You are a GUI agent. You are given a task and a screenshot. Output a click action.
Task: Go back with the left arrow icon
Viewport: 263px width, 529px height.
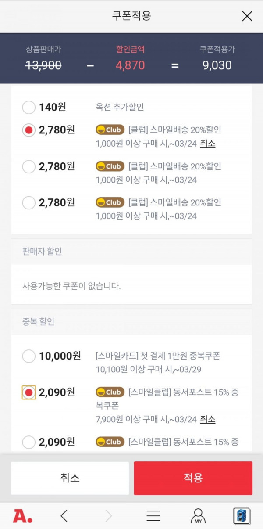tap(64, 516)
